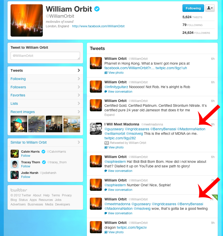Click the I Will Meet Madonna avatar

coord(96,129)
